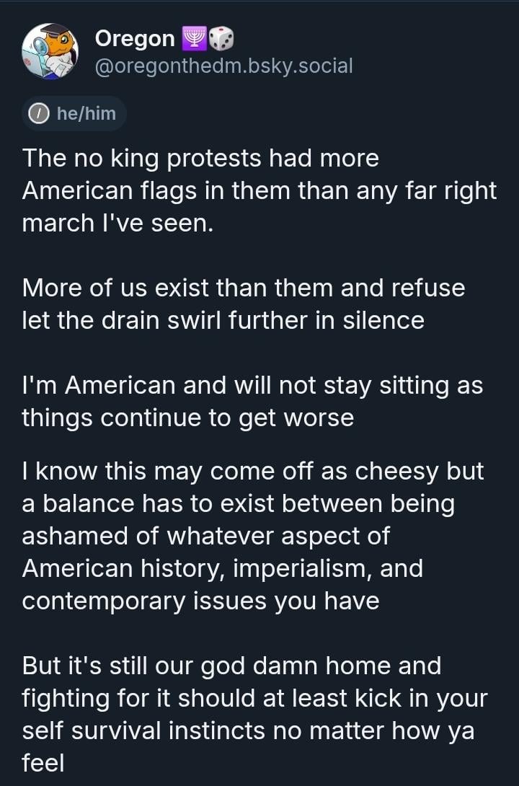Click the line "let the drain swirl further in silence"

(223, 319)
